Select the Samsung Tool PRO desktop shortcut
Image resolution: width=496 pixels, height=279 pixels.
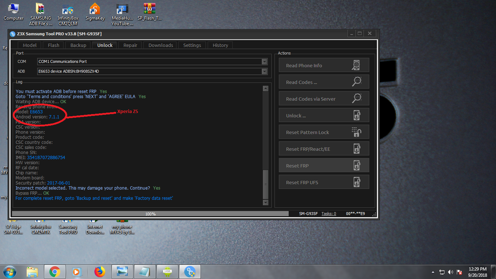(68, 228)
